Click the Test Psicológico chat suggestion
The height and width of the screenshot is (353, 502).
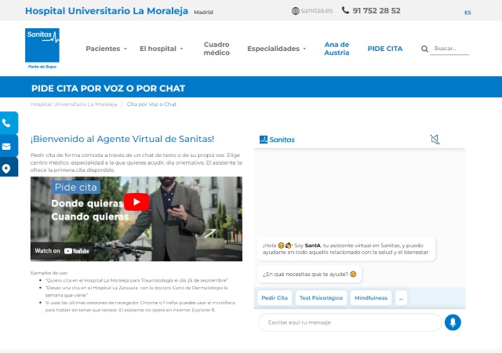321,298
